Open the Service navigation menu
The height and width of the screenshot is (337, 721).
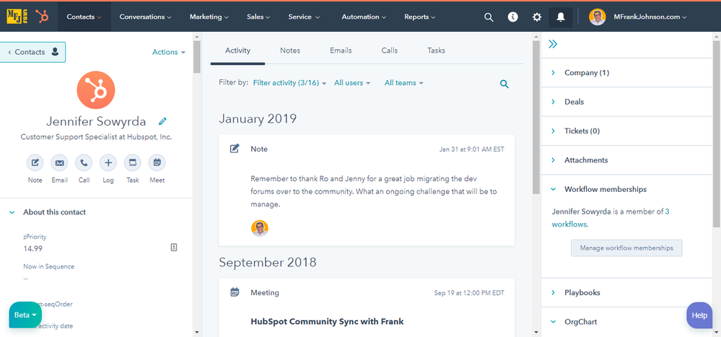(303, 17)
